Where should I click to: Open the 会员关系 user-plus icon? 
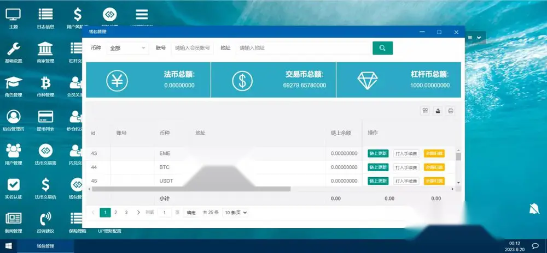click(76, 83)
